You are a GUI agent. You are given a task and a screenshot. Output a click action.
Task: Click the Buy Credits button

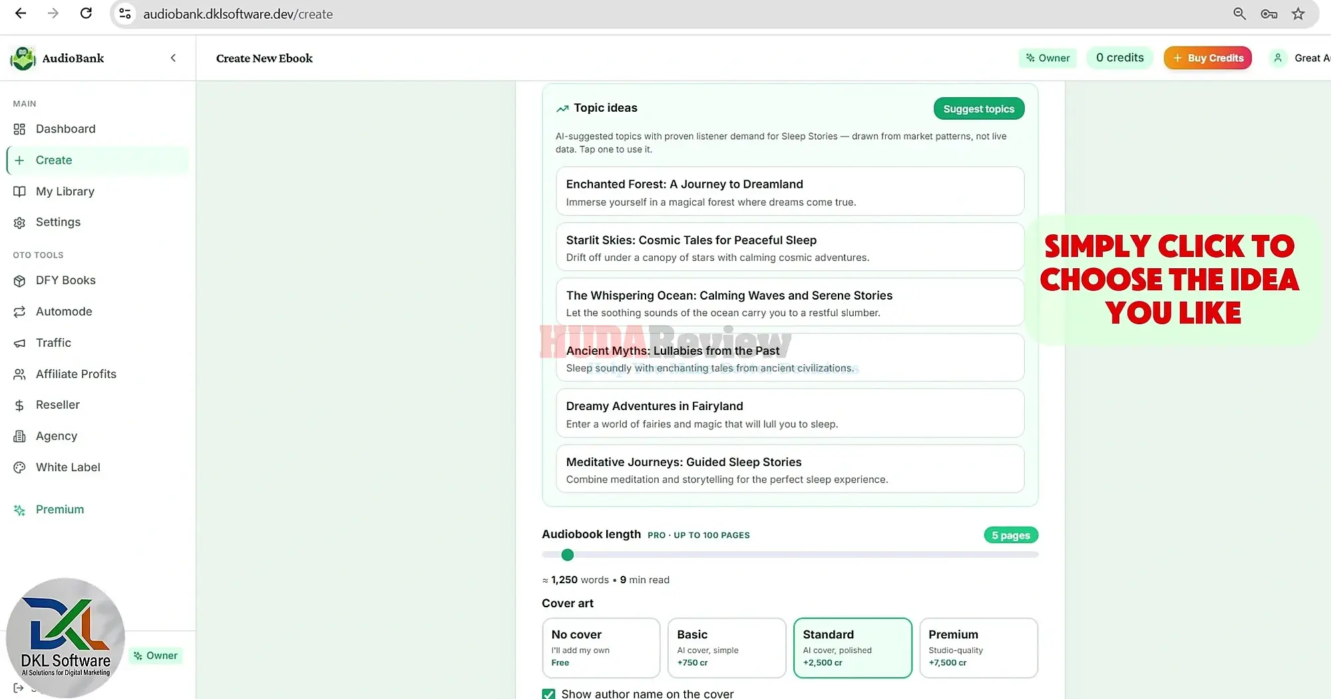1208,58
